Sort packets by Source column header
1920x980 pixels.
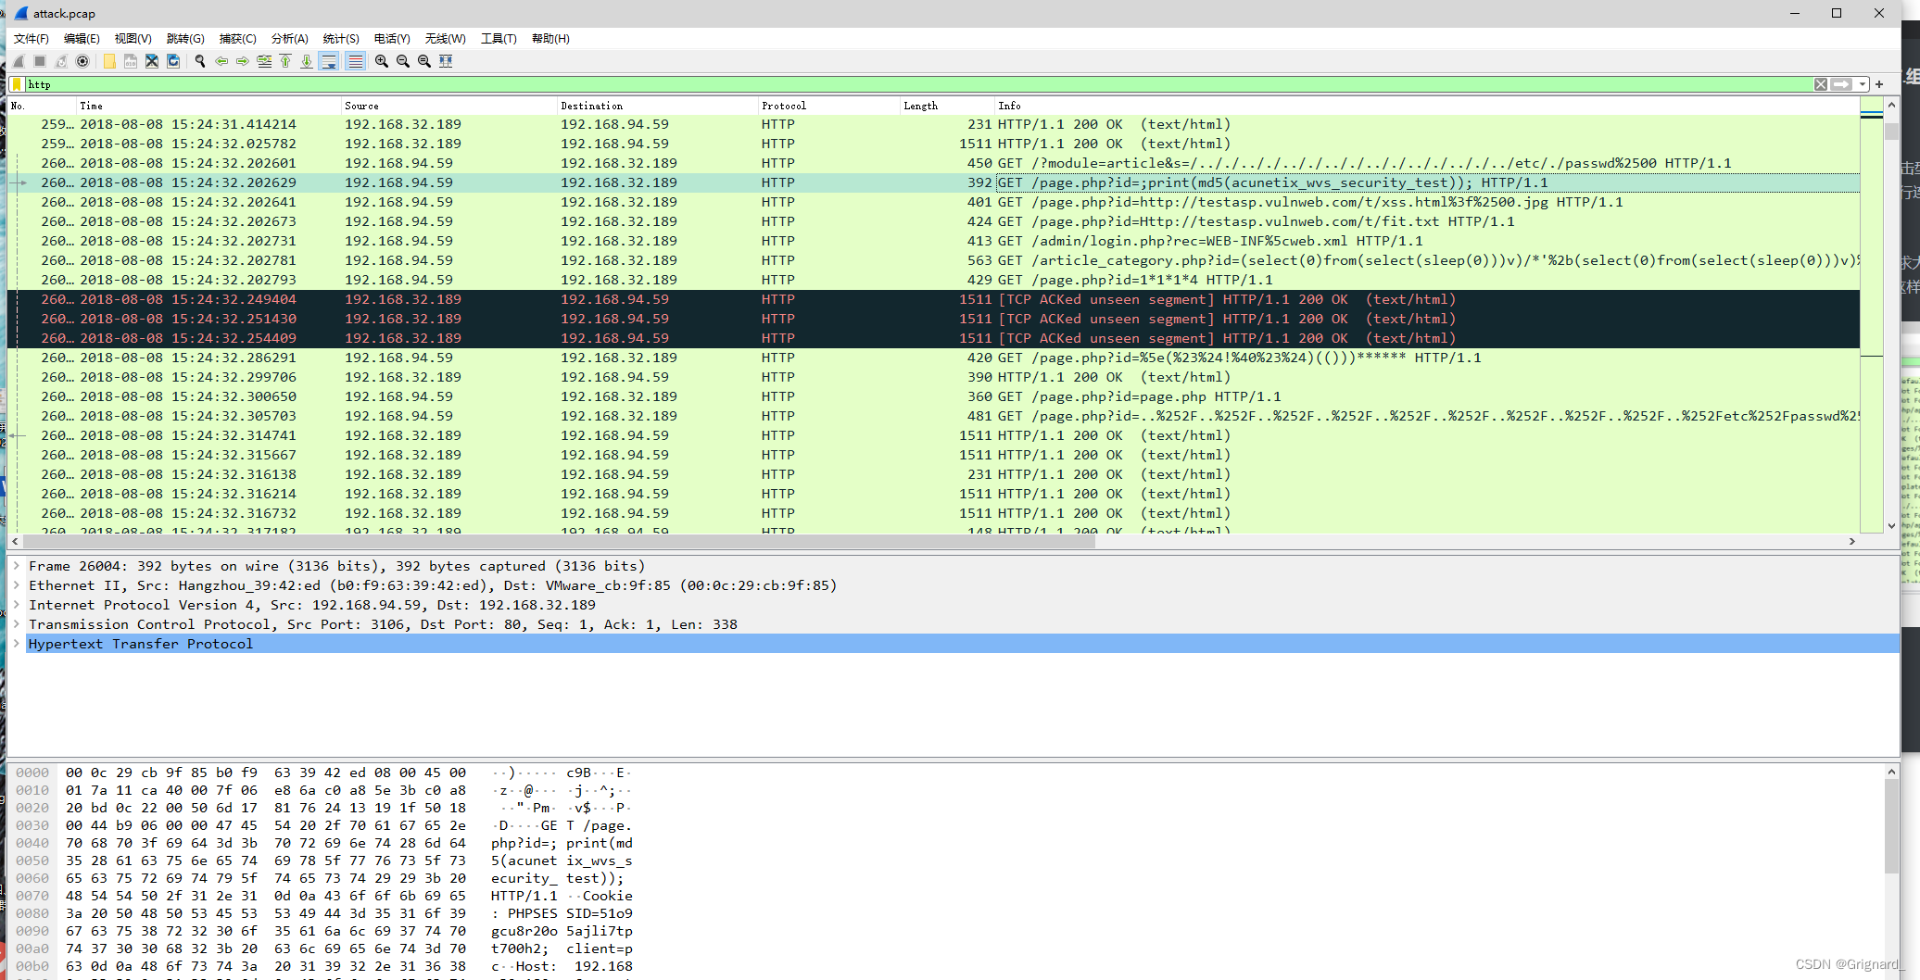[448, 106]
